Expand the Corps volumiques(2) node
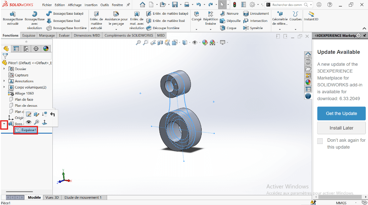368x205 pixels. click(4, 87)
